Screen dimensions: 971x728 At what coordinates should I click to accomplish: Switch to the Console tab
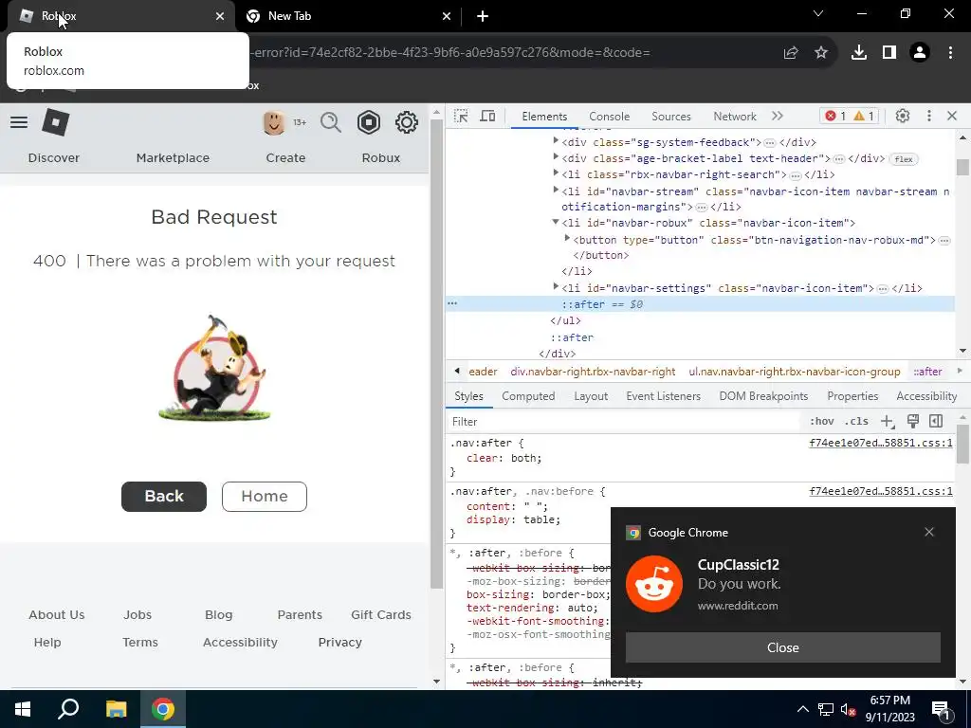(x=610, y=117)
